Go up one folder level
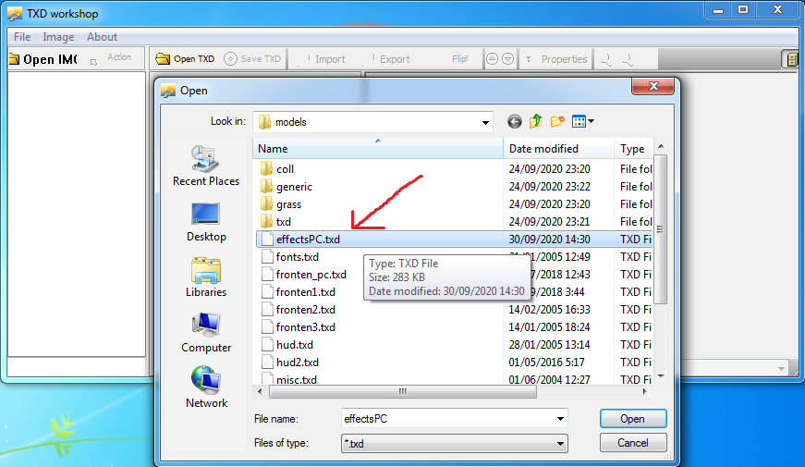This screenshot has width=805, height=467. [535, 121]
